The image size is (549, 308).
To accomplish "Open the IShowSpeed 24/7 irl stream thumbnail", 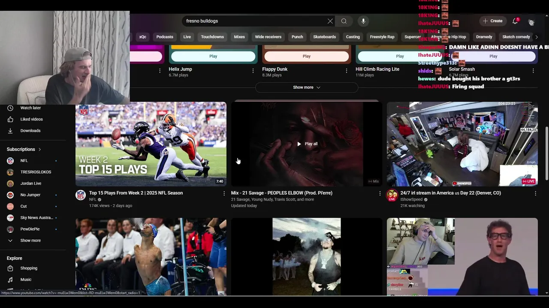I will click(462, 144).
